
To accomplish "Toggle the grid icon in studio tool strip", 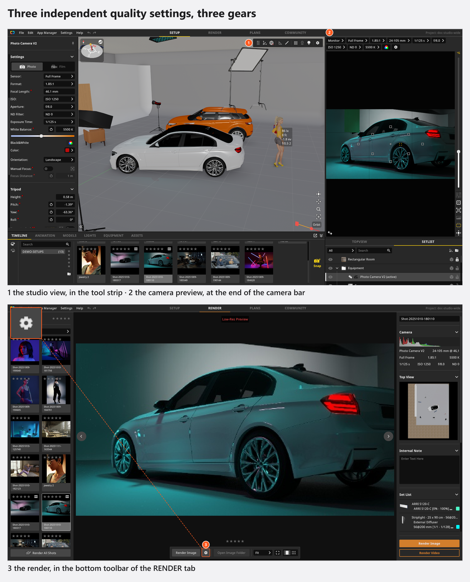I will (x=296, y=43).
